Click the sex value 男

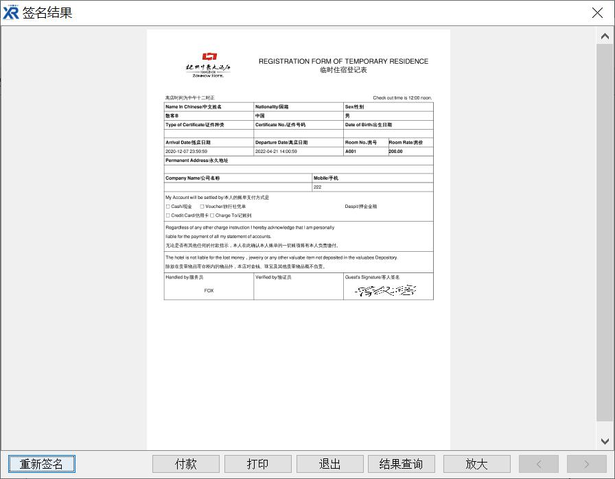click(x=347, y=116)
